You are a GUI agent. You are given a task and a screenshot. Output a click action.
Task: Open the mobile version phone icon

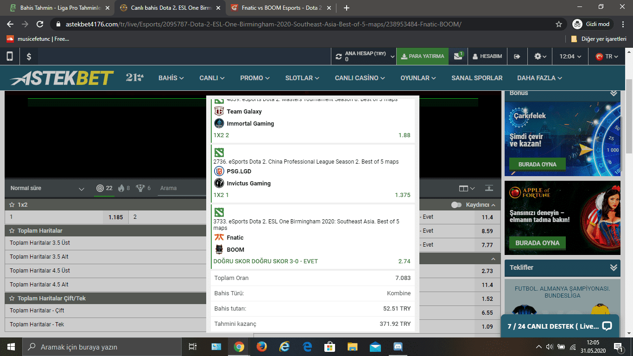tap(10, 56)
